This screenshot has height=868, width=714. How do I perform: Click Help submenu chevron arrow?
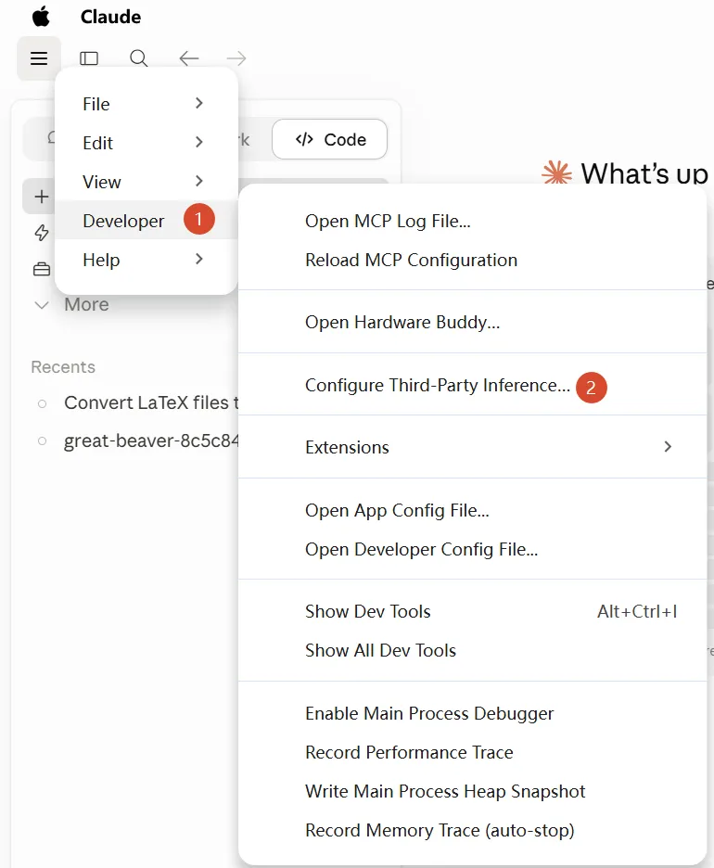pyautogui.click(x=199, y=259)
